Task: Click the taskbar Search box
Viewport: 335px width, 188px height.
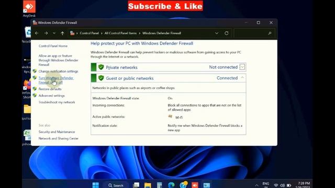Action: point(116,185)
